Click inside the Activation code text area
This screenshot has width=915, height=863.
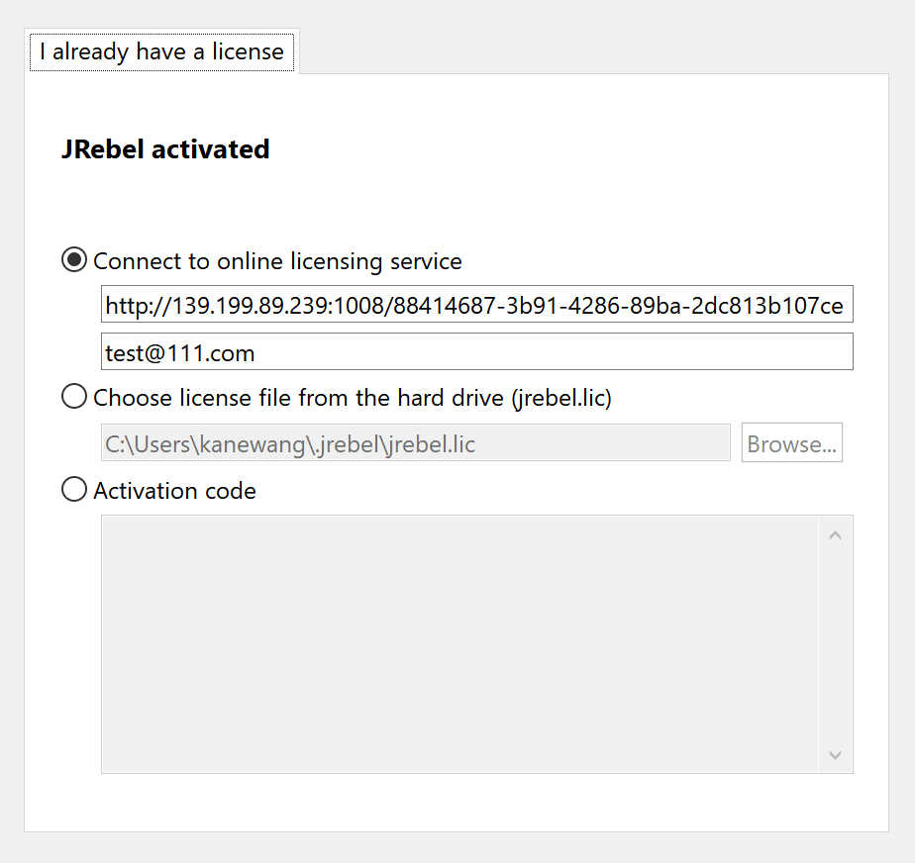[x=460, y=643]
